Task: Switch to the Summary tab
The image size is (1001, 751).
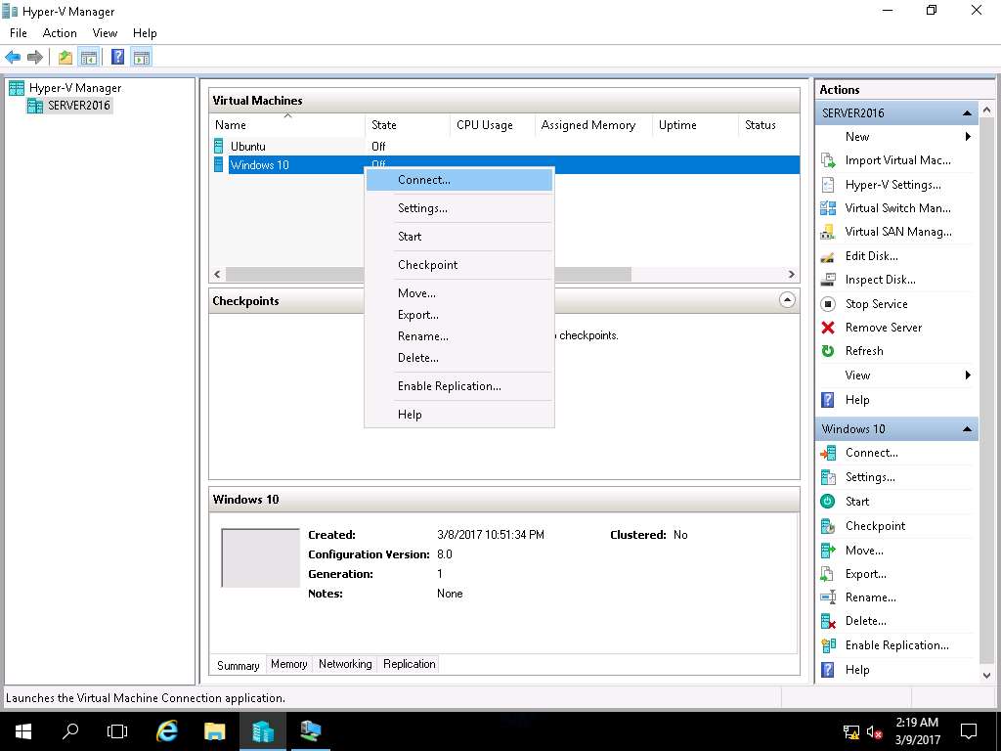Action: tap(239, 665)
